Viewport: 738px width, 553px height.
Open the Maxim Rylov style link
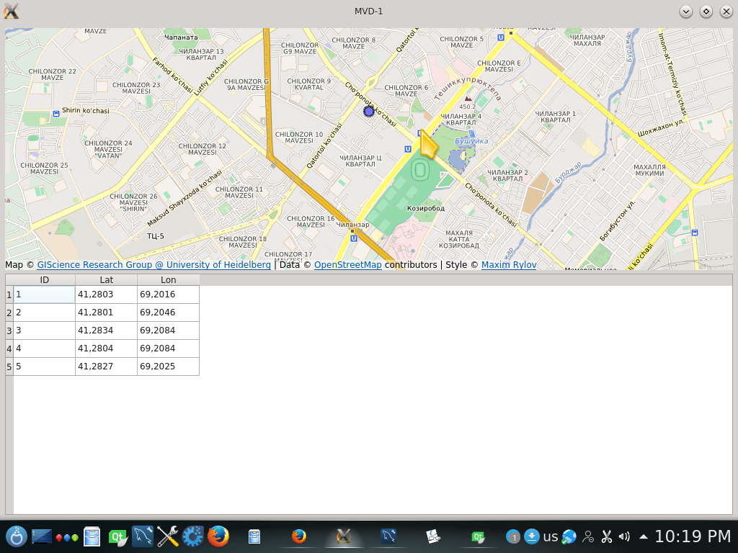coord(509,265)
